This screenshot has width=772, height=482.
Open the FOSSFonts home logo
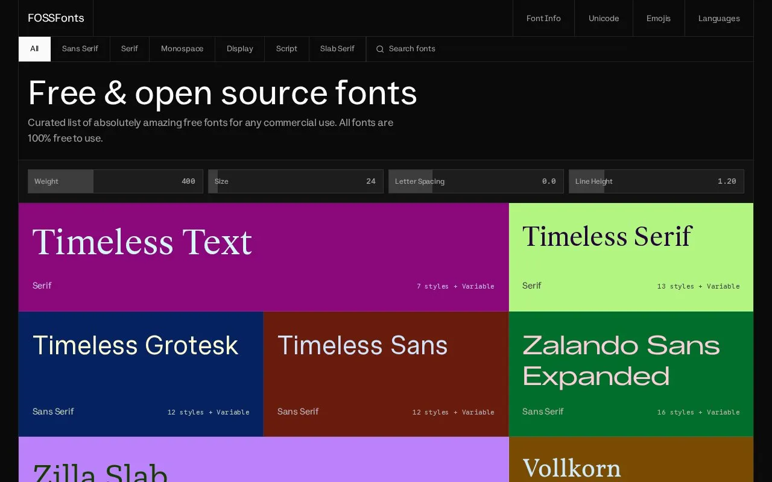click(x=56, y=18)
